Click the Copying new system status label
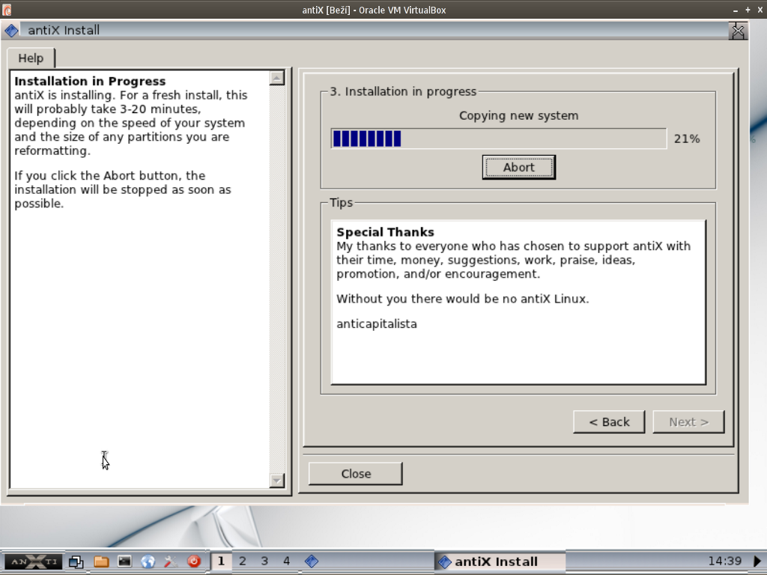 518,115
